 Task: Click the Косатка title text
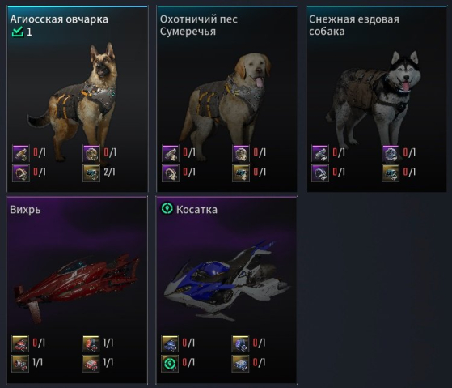pyautogui.click(x=196, y=210)
